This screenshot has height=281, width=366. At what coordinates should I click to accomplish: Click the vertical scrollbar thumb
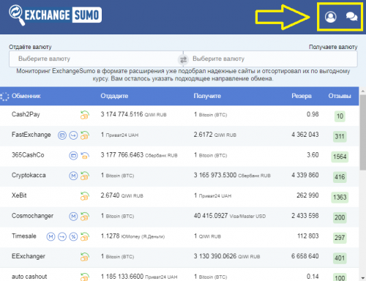(362, 132)
